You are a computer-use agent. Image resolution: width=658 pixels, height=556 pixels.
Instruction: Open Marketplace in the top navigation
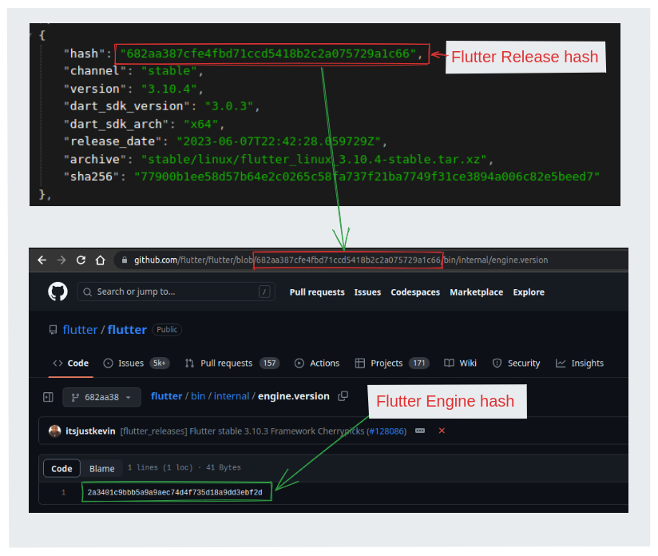tap(476, 292)
